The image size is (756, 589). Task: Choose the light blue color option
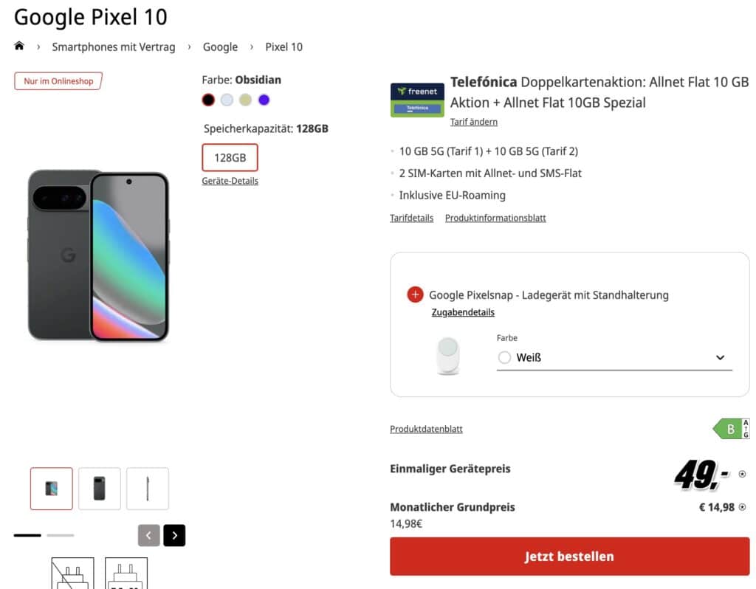tap(227, 100)
